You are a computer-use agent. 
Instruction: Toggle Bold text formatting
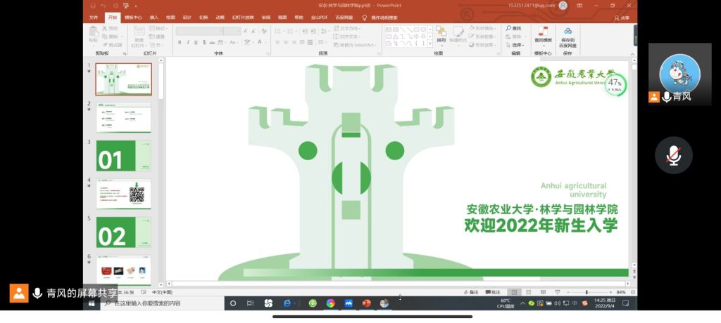point(180,43)
